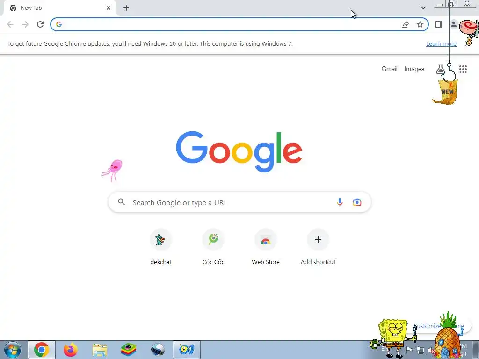
Task: Launch Firefox from the taskbar
Action: tap(71, 350)
